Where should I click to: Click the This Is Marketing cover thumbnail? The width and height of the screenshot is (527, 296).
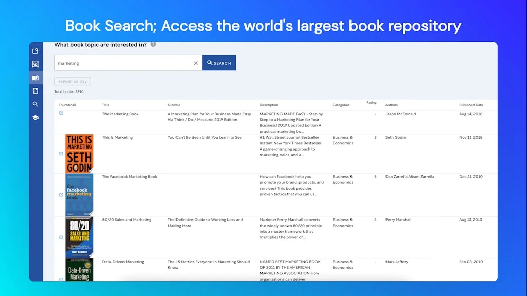pos(79,154)
